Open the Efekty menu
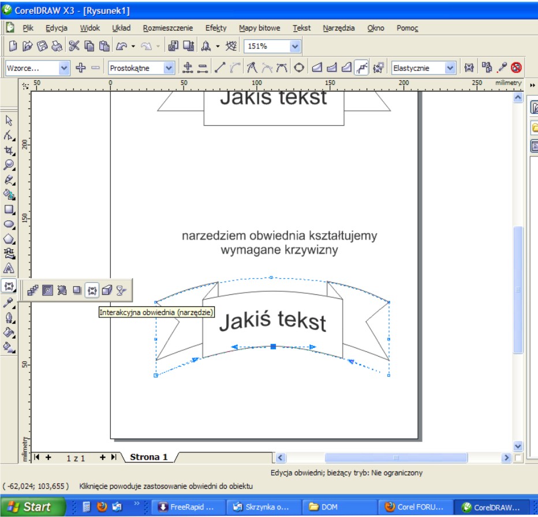 (216, 28)
